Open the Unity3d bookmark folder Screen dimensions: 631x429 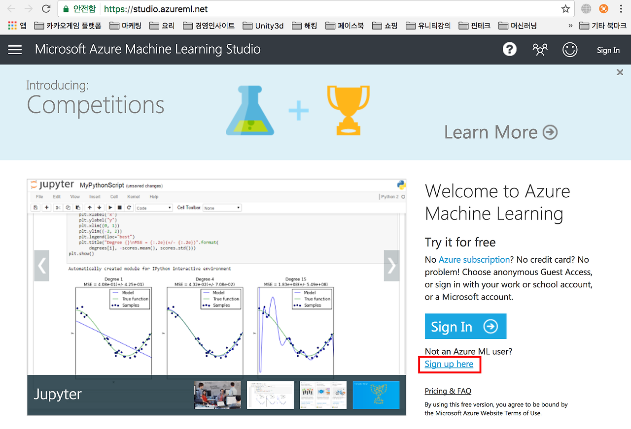pos(263,26)
